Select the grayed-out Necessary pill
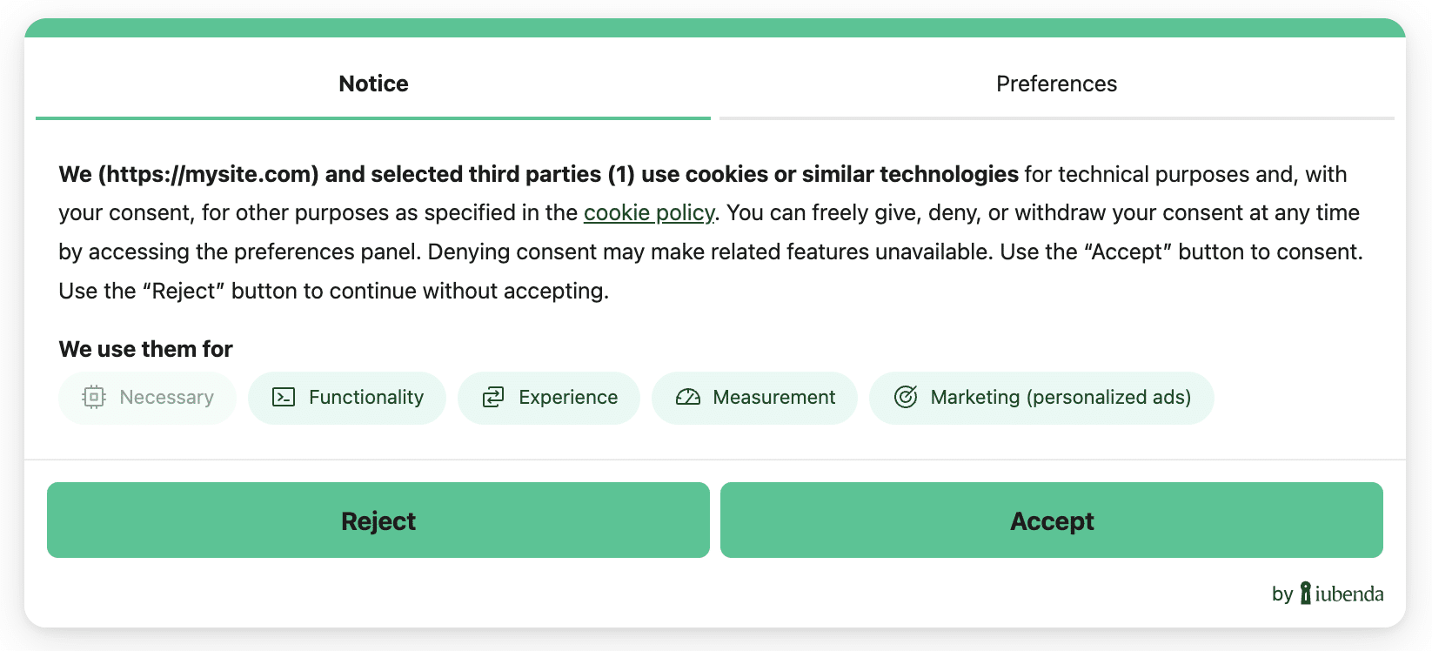Image resolution: width=1432 pixels, height=651 pixels. click(x=147, y=397)
